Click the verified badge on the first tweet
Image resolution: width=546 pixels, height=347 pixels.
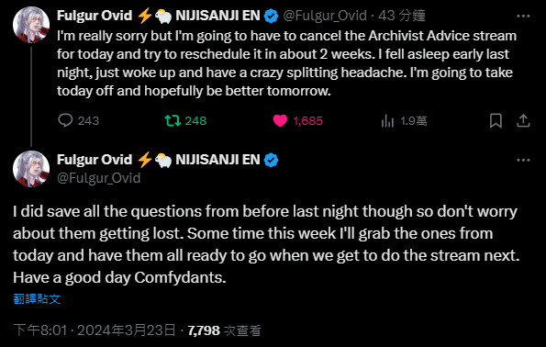271,16
